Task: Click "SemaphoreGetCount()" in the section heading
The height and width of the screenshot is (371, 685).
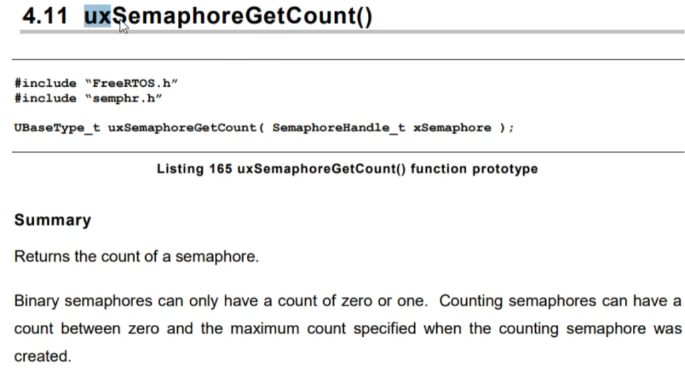Action: click(x=245, y=15)
